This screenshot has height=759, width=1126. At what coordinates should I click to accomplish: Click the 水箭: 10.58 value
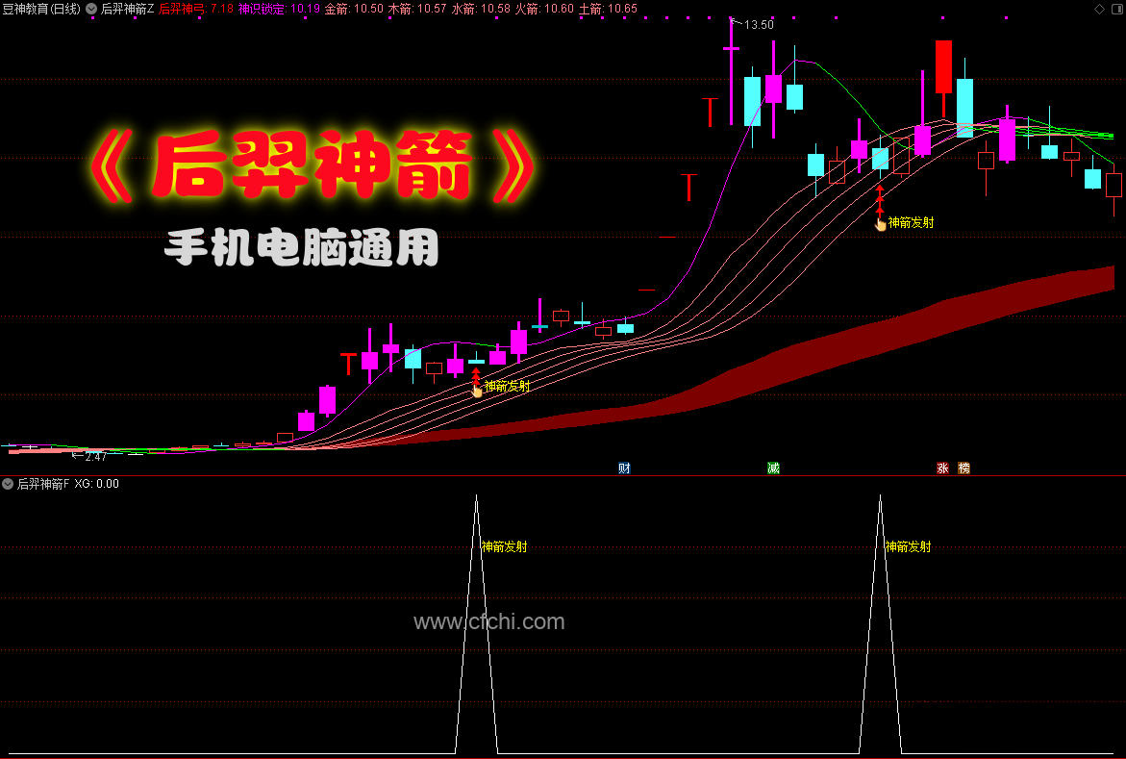pyautogui.click(x=481, y=10)
